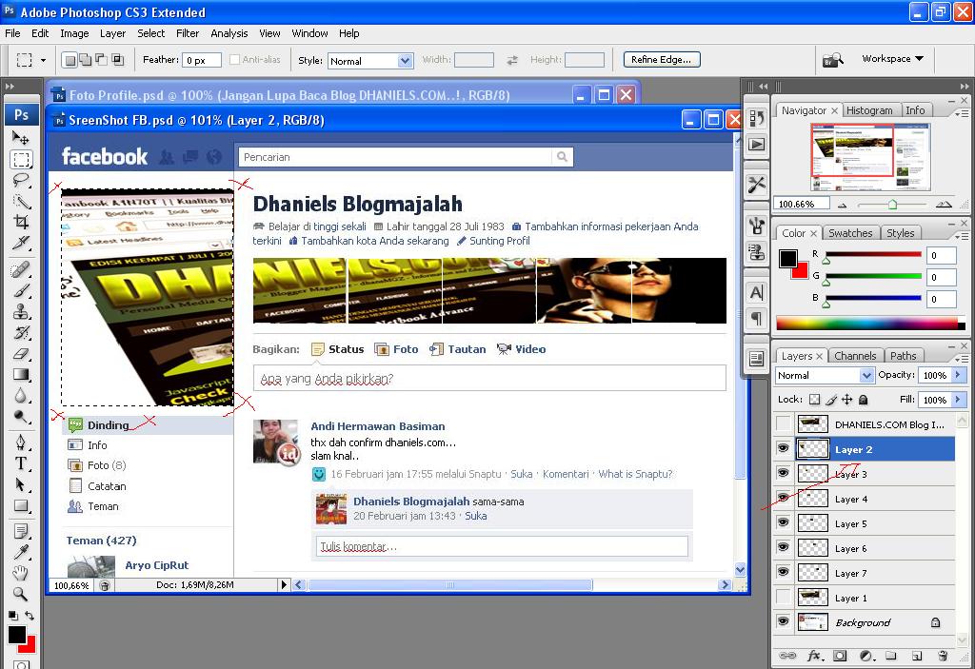Image resolution: width=975 pixels, height=669 pixels.
Task: Select the Eraser tool
Action: click(21, 354)
